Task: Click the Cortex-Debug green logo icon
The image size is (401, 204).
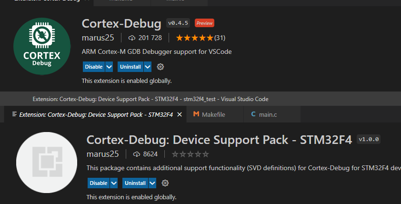Action: (x=42, y=46)
